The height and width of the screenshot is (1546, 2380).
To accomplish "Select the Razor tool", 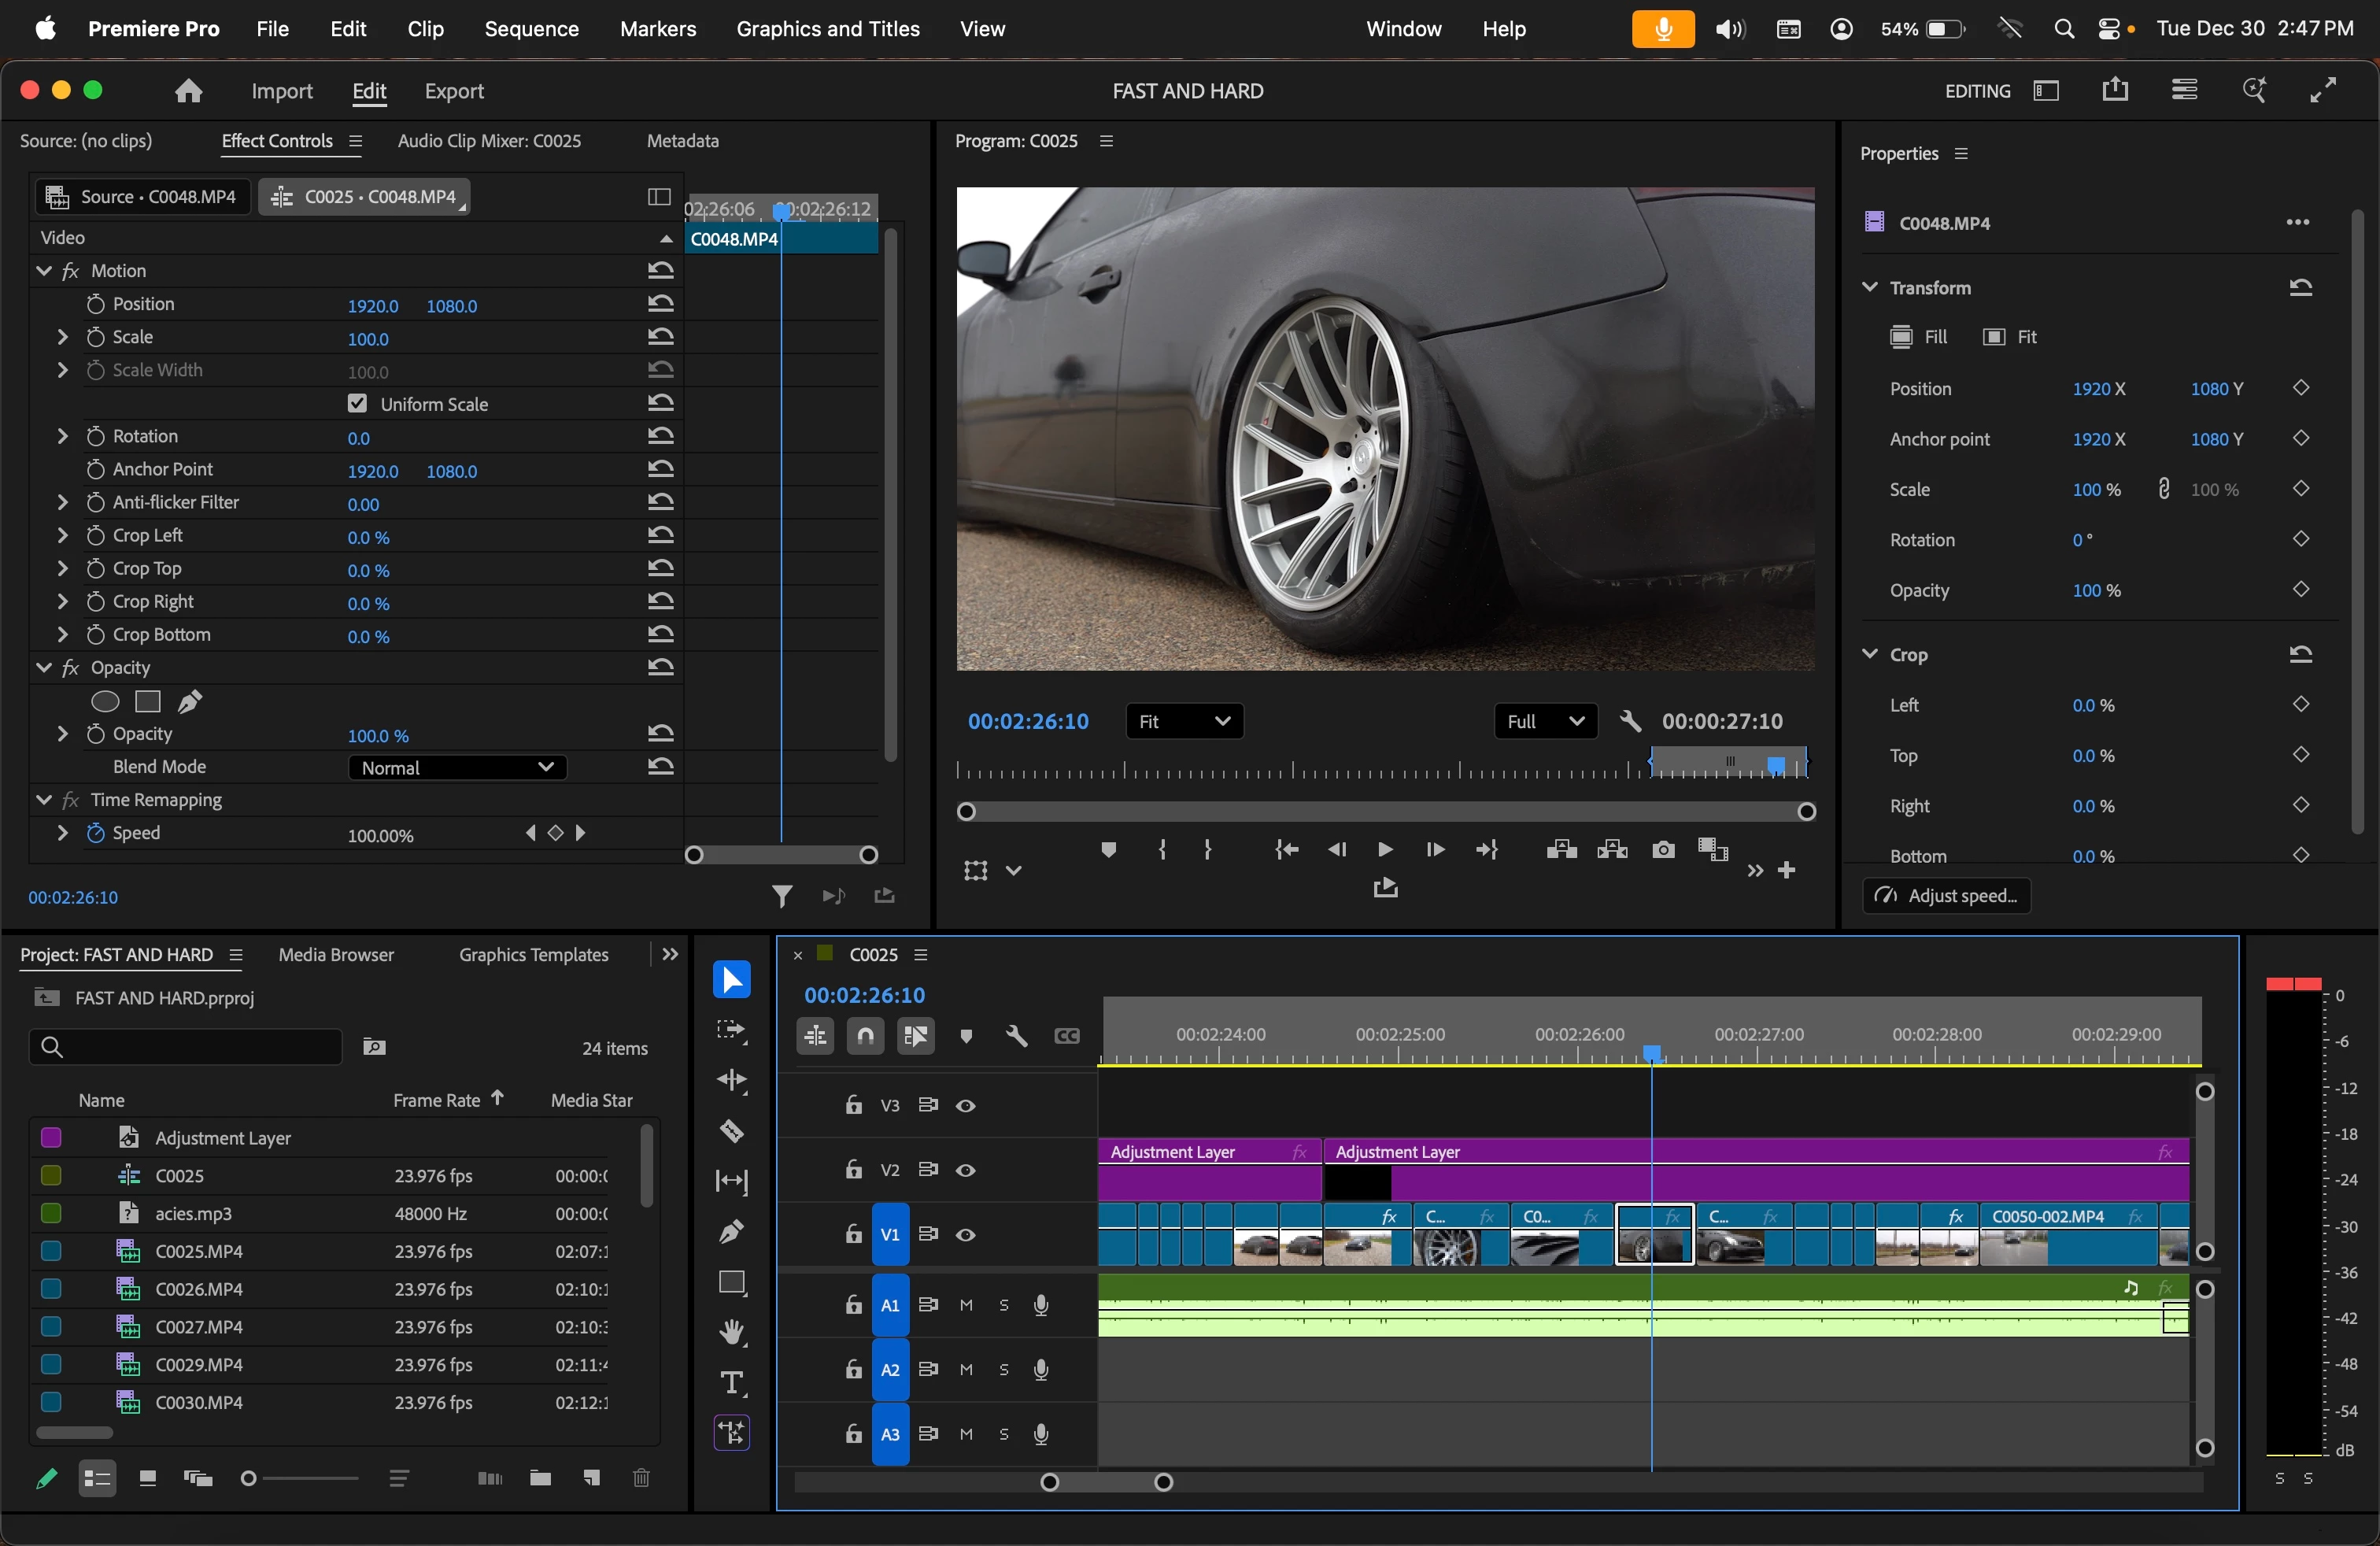I will pos(731,1131).
